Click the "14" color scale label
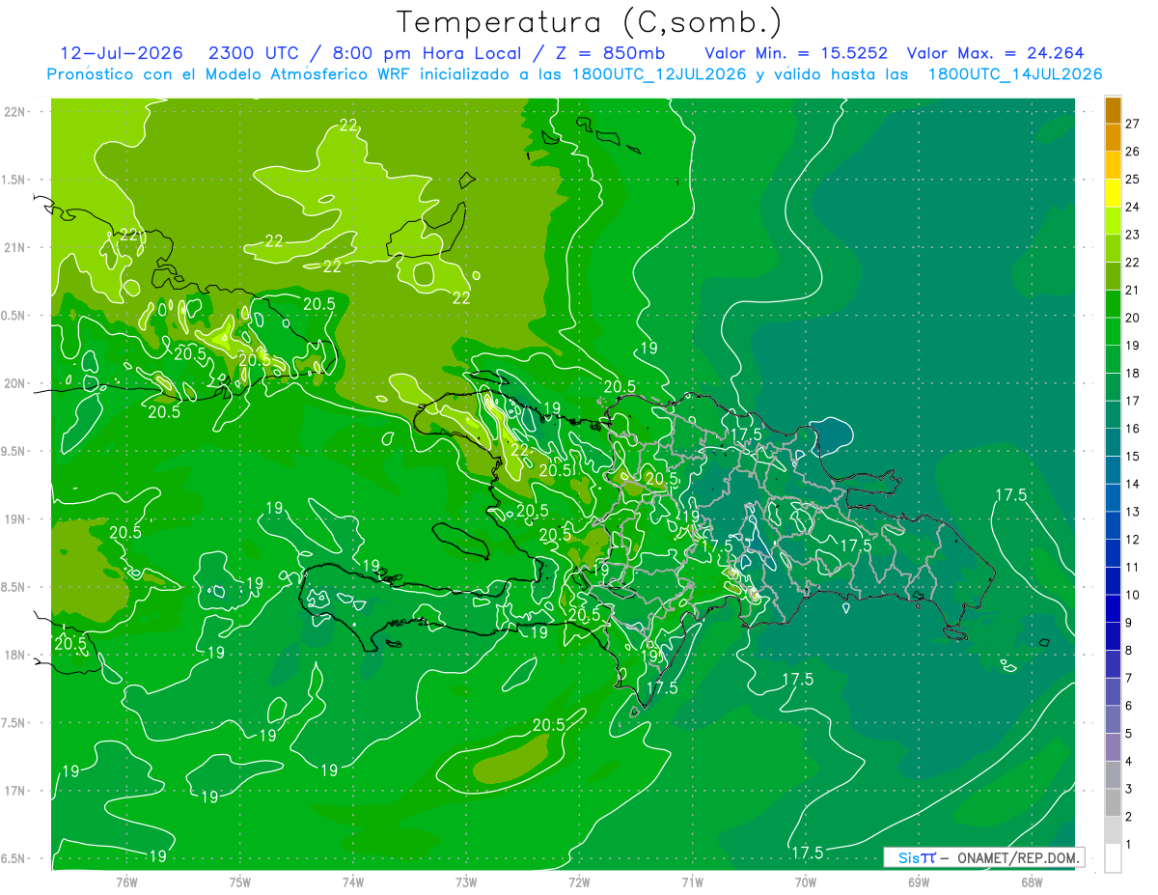The width and height of the screenshot is (1158, 895). click(x=1133, y=484)
